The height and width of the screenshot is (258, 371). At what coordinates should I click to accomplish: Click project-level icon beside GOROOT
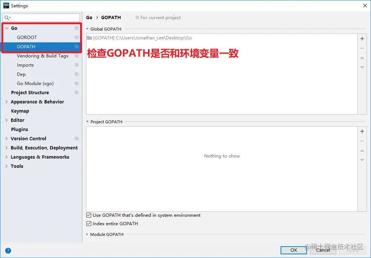click(76, 38)
